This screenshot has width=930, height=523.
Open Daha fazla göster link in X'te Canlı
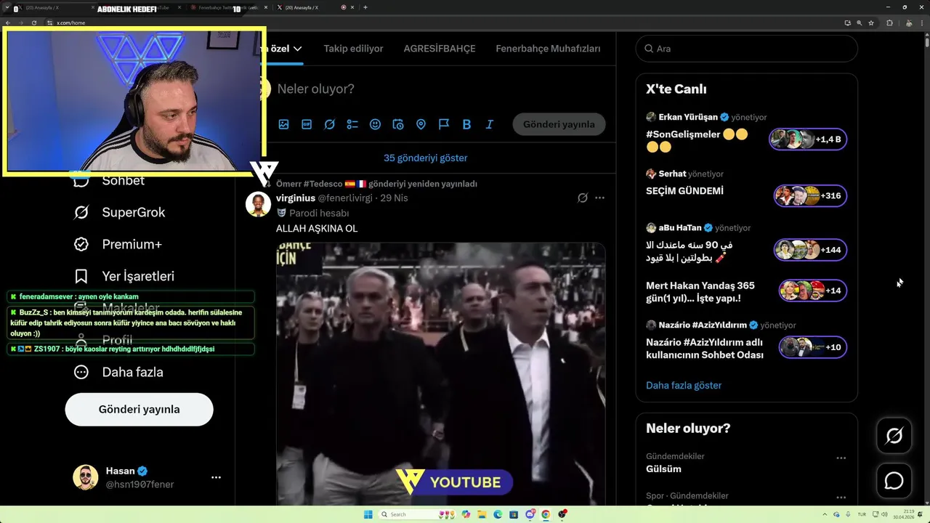[x=684, y=385]
